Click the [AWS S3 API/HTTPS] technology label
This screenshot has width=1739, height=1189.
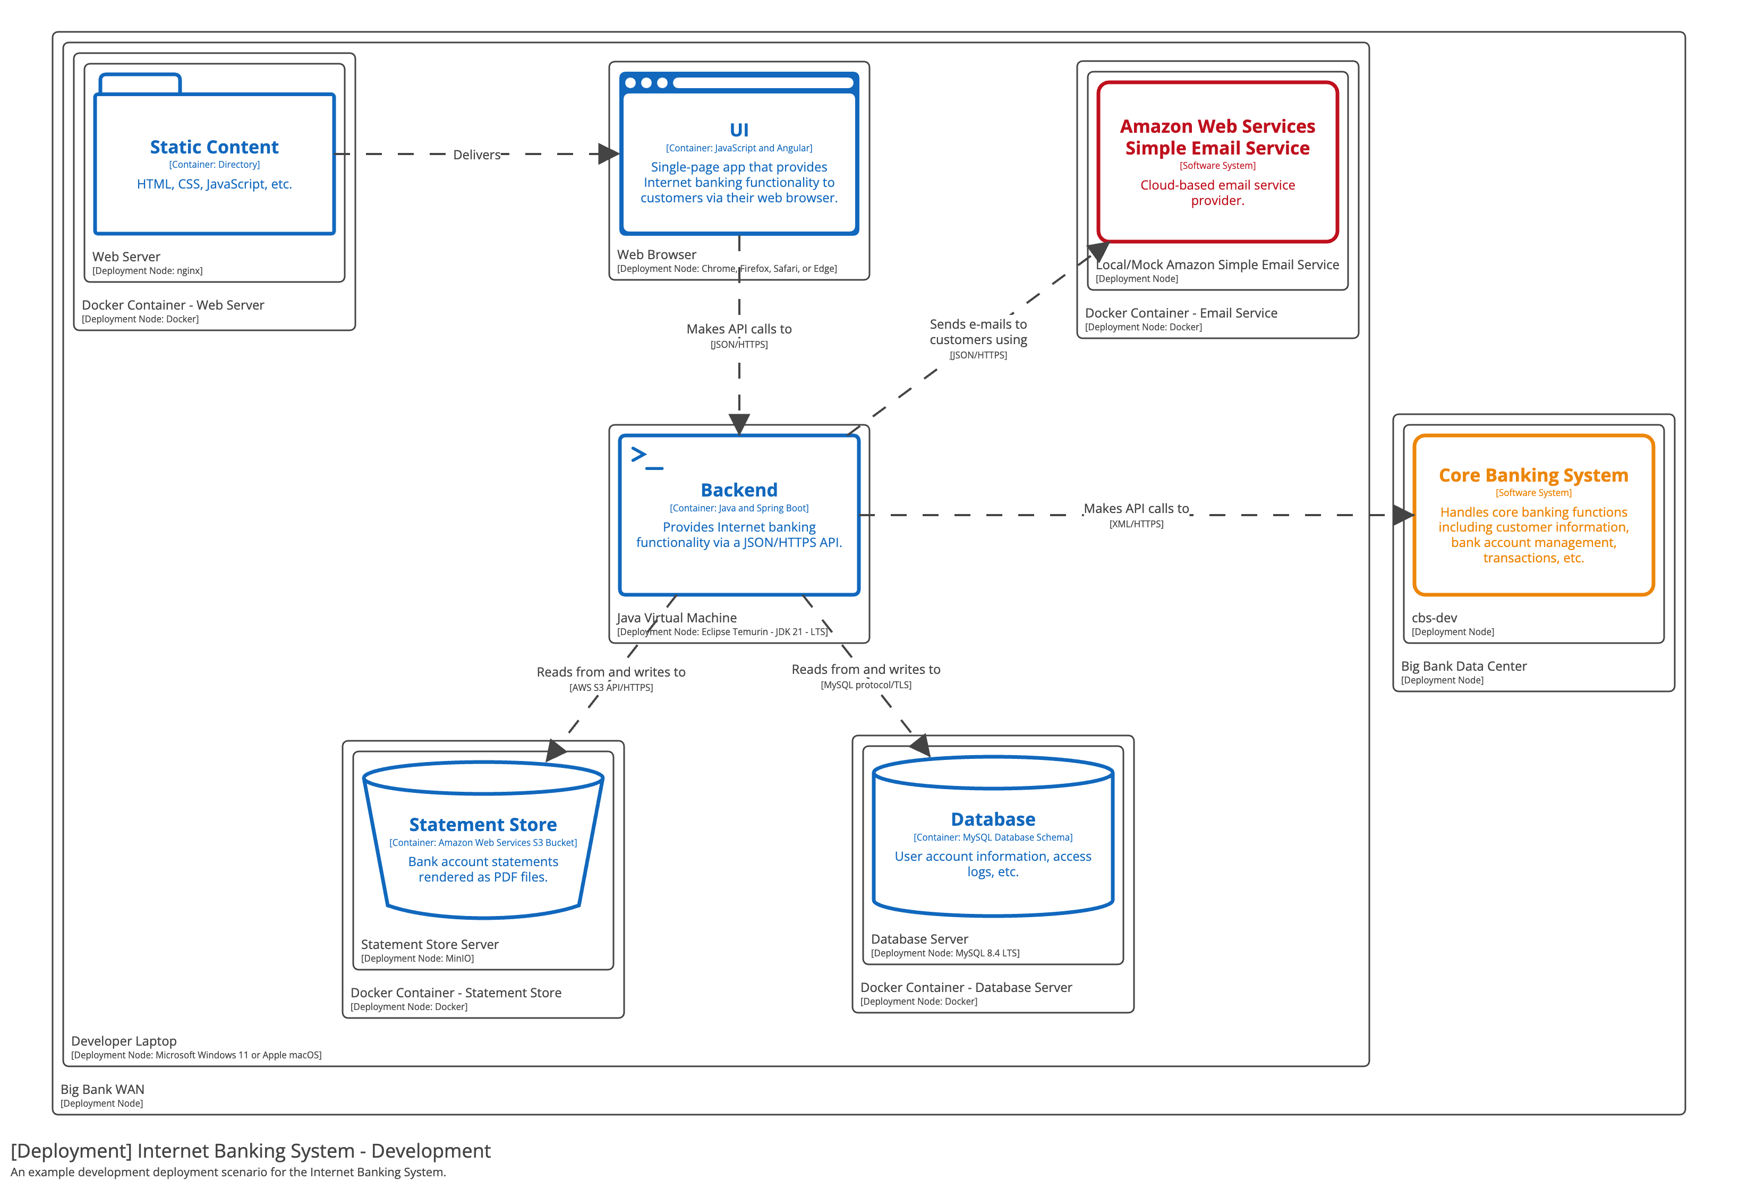tap(611, 687)
